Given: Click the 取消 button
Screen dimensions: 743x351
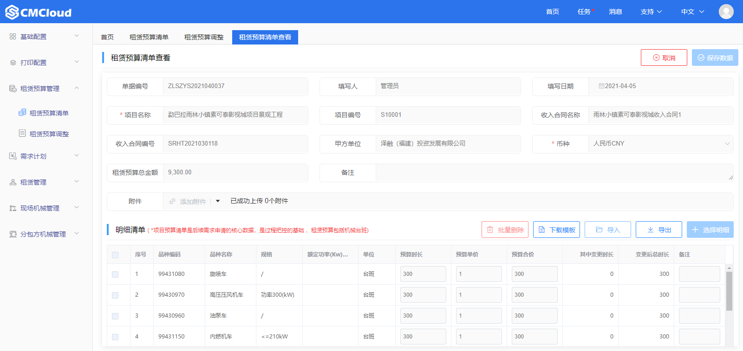Looking at the screenshot, I should coord(664,57).
